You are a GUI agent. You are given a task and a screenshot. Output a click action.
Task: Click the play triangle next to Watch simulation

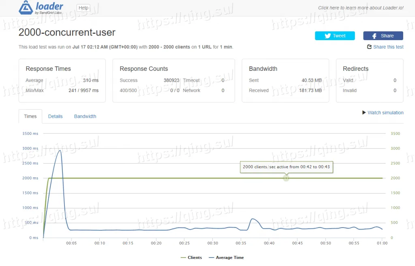point(364,113)
